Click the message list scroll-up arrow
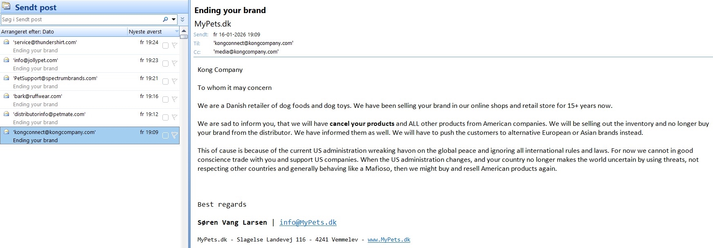This screenshot has height=248, width=713. (x=184, y=31)
